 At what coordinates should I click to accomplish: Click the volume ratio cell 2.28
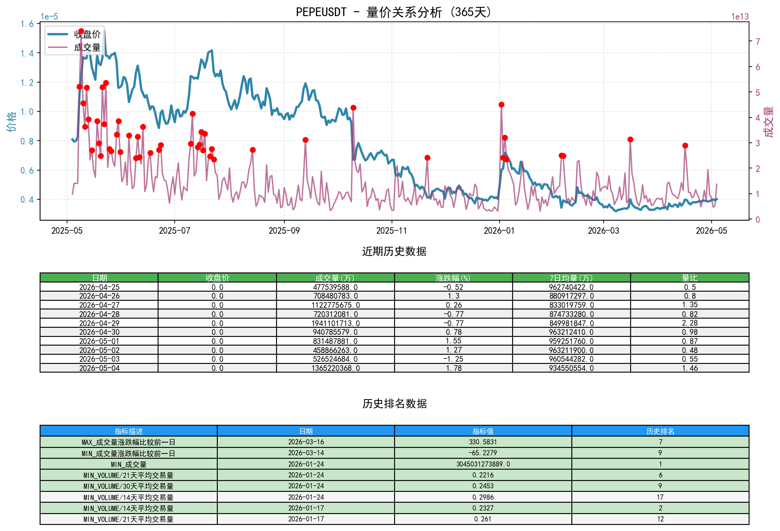[x=690, y=323]
